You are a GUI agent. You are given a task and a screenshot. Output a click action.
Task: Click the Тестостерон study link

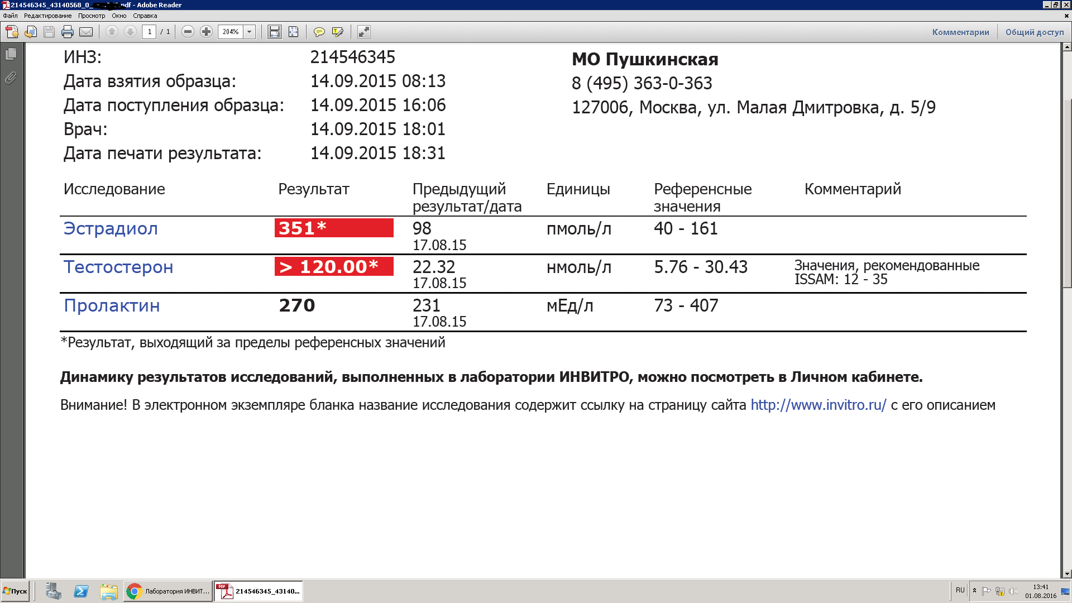pyautogui.click(x=118, y=267)
